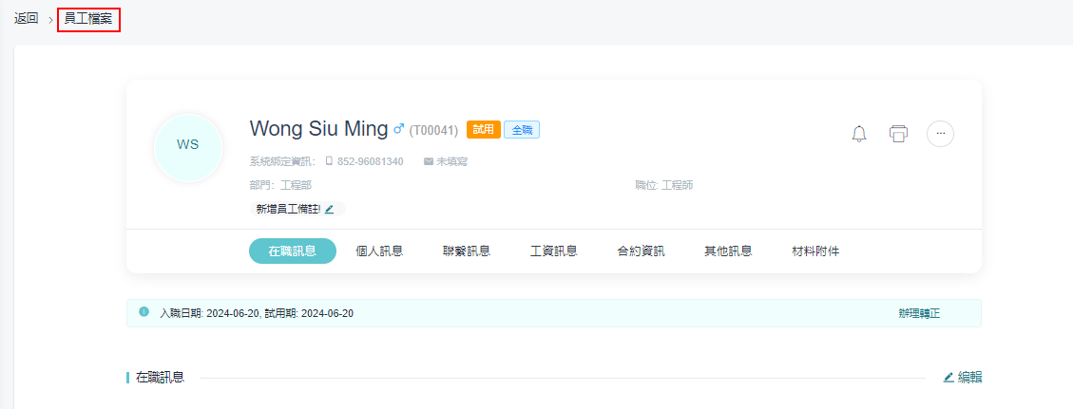Open the 材料附件 tab

coord(815,251)
